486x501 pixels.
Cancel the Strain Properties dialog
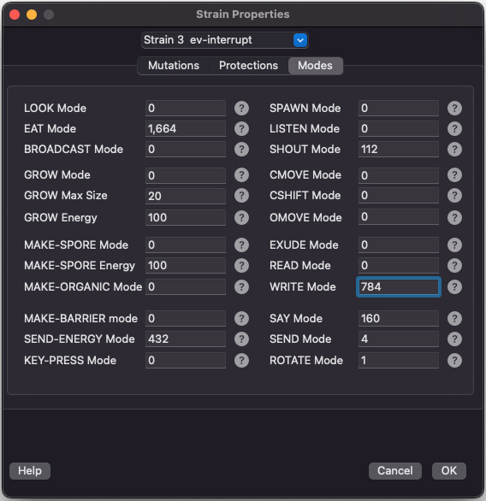pos(395,470)
